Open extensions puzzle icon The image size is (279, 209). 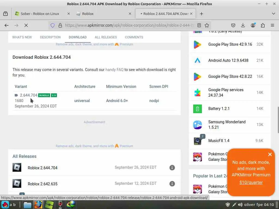[263, 25]
